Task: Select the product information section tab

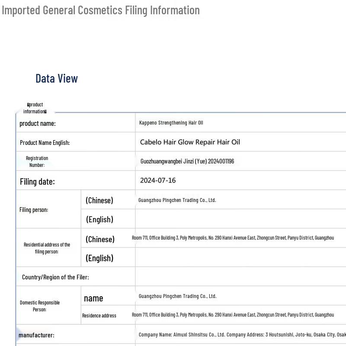Action: click(x=35, y=108)
